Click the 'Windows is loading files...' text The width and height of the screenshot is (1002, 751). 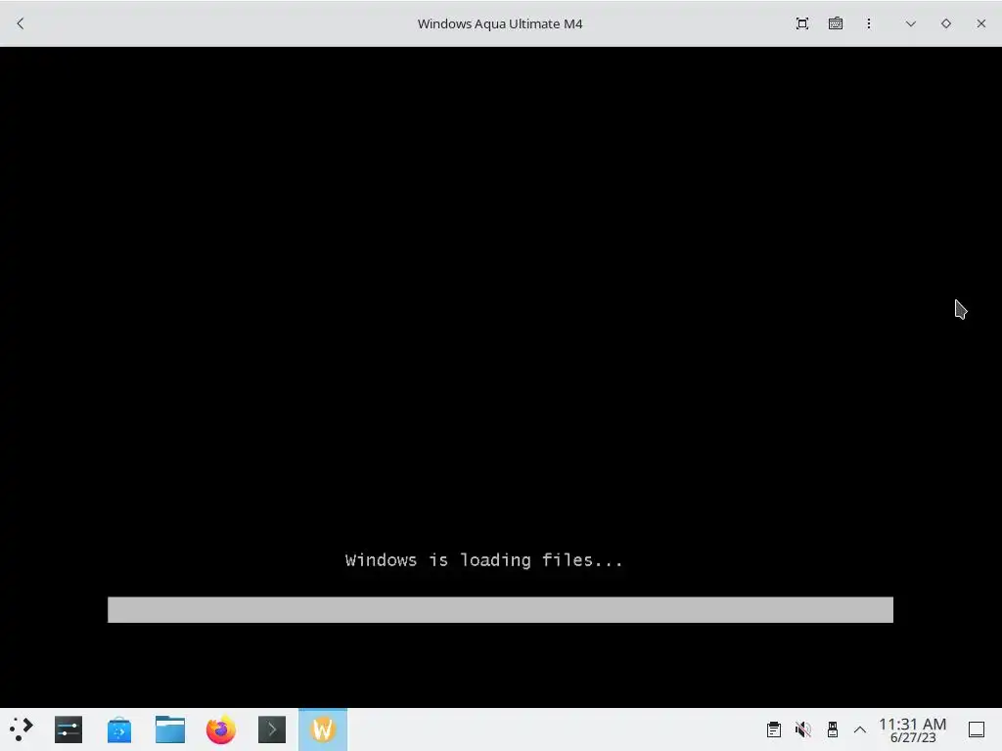click(x=483, y=560)
